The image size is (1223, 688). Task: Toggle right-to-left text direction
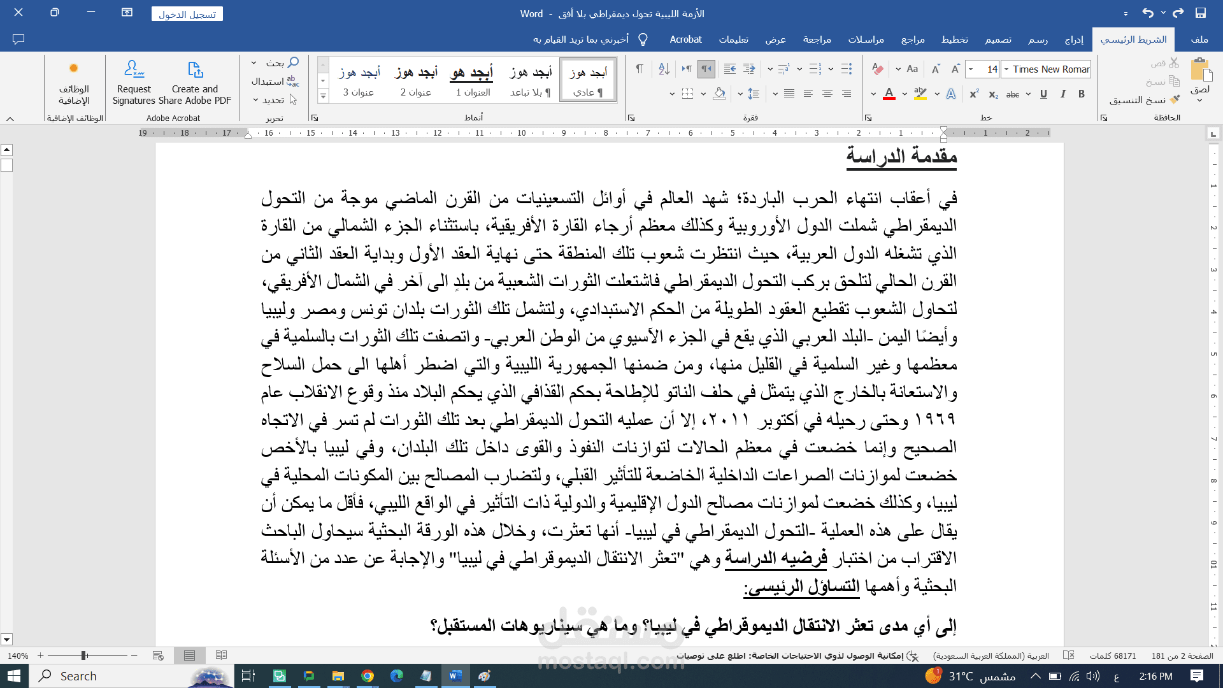click(706, 69)
